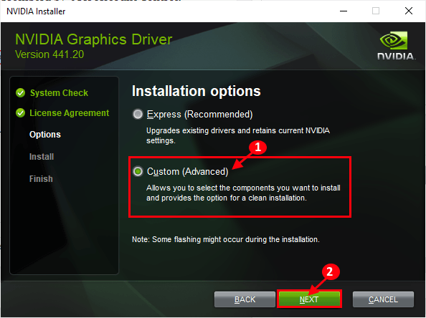Close the NVIDIA Installer window
Image resolution: width=426 pixels, height=318 pixels.
click(x=409, y=11)
